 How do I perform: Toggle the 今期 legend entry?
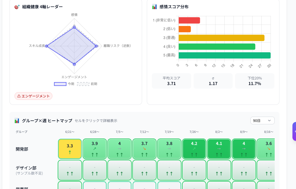pyautogui.click(x=64, y=84)
